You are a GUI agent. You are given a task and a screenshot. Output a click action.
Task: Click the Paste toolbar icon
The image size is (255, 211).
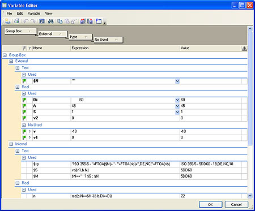tap(67, 21)
